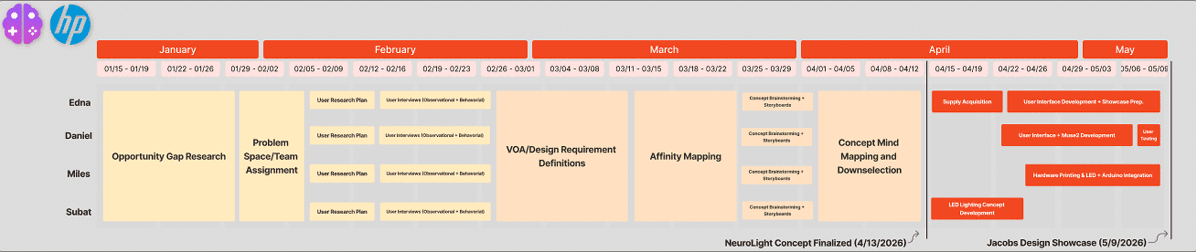
Task: Click the User Testing task box
Action: point(1148,135)
